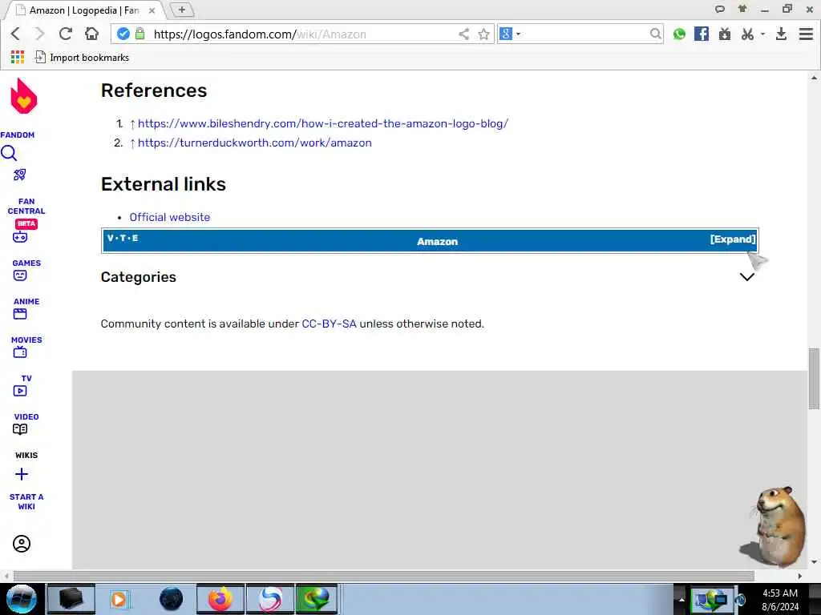Click the blue verified checkmark icon in address bar
This screenshot has width=821, height=615.
click(123, 34)
